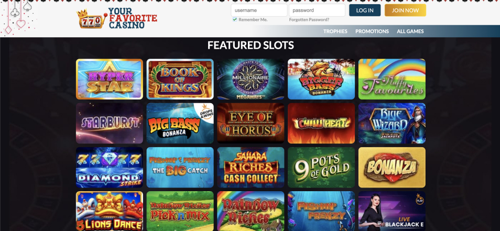Go to the Trophies menu item
500x231 pixels.
coord(335,31)
